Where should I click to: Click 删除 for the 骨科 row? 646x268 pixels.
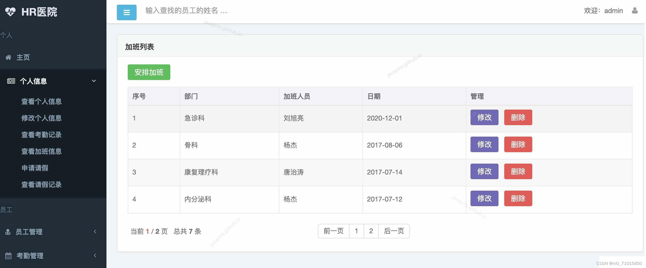(x=518, y=144)
